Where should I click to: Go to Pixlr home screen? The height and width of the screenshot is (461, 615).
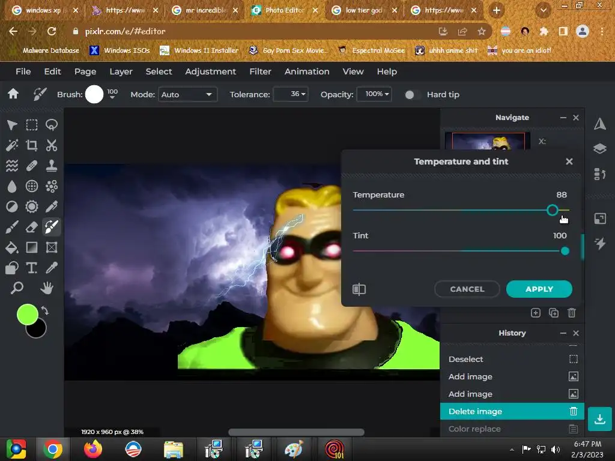click(13, 94)
